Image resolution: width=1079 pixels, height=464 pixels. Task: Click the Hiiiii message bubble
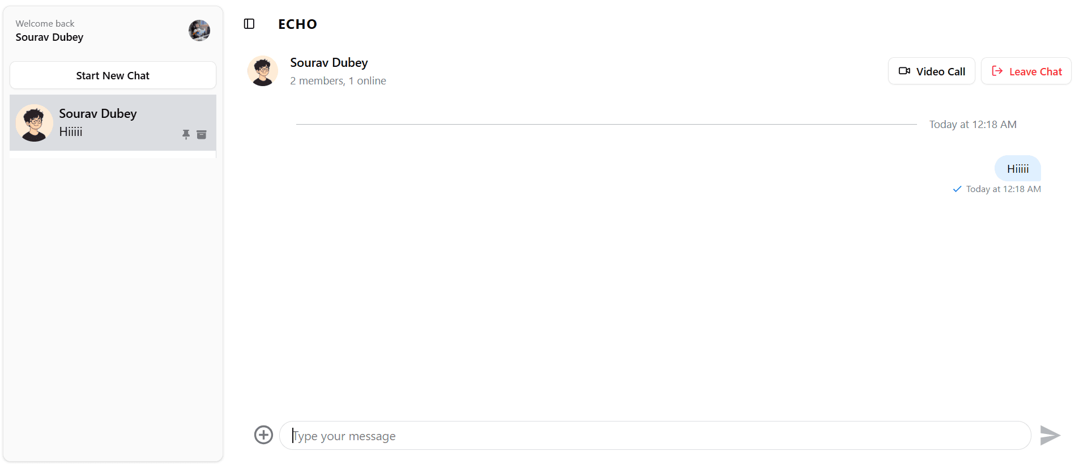(x=1017, y=169)
